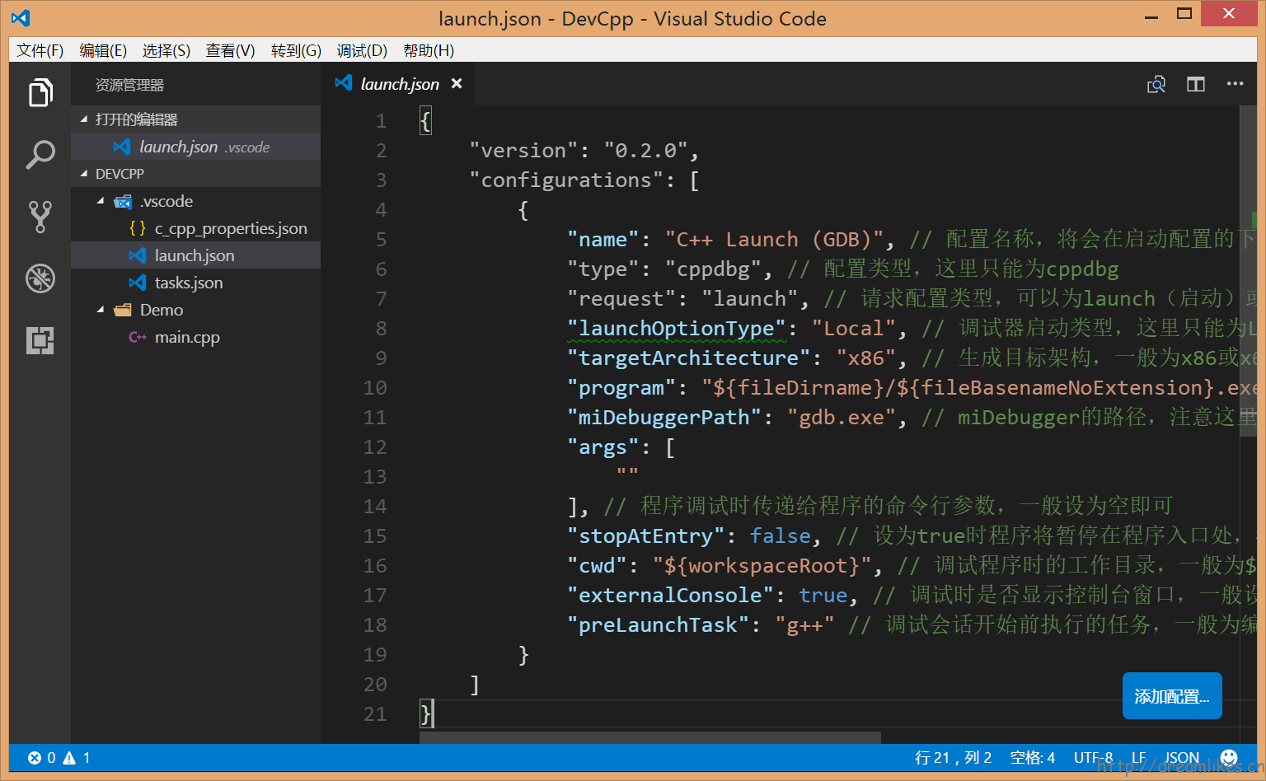Open the Debug view icon

[40, 278]
